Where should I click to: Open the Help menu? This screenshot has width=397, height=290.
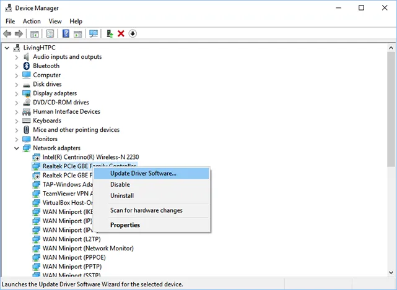76,21
